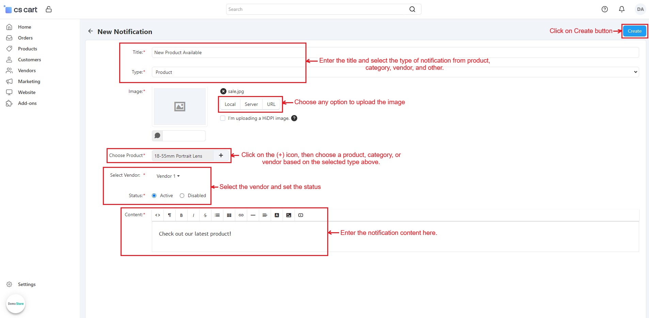Insert a link using the editor toolbar
Screen dimensions: 649x318
click(x=241, y=215)
